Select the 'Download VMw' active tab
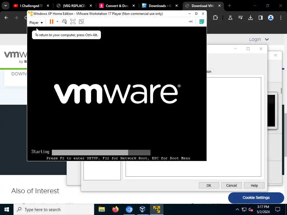This screenshot has width=287, height=215. [203, 6]
